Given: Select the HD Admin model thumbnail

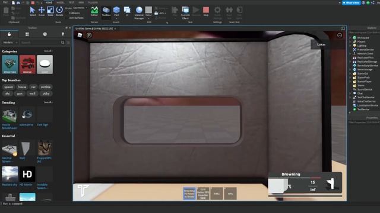Looking at the screenshot, I should 27,175.
